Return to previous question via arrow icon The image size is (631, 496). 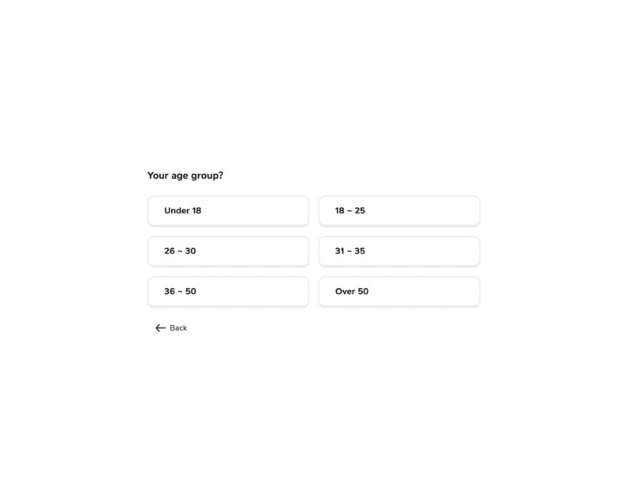click(x=161, y=328)
